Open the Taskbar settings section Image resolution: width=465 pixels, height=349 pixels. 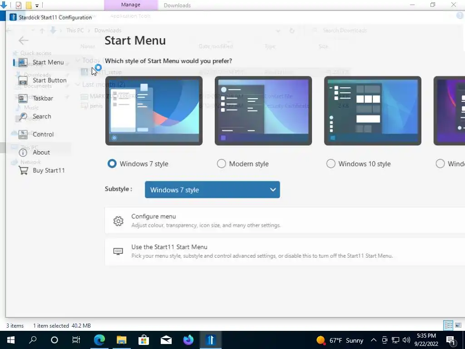pyautogui.click(x=35, y=98)
